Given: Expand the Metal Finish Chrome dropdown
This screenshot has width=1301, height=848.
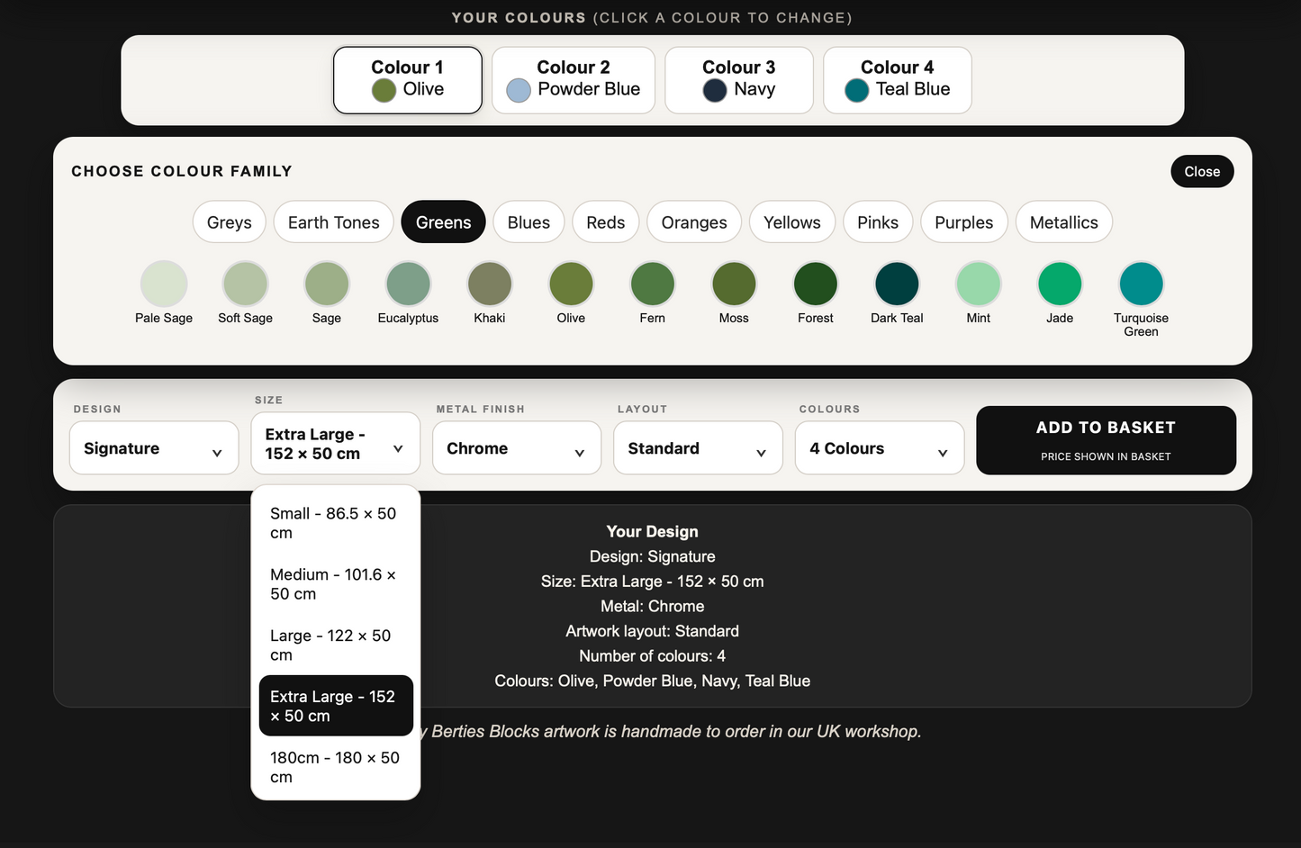Looking at the screenshot, I should pyautogui.click(x=517, y=448).
